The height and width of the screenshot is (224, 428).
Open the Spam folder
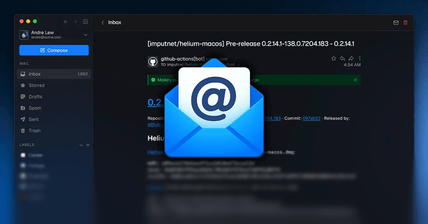pyautogui.click(x=54, y=108)
